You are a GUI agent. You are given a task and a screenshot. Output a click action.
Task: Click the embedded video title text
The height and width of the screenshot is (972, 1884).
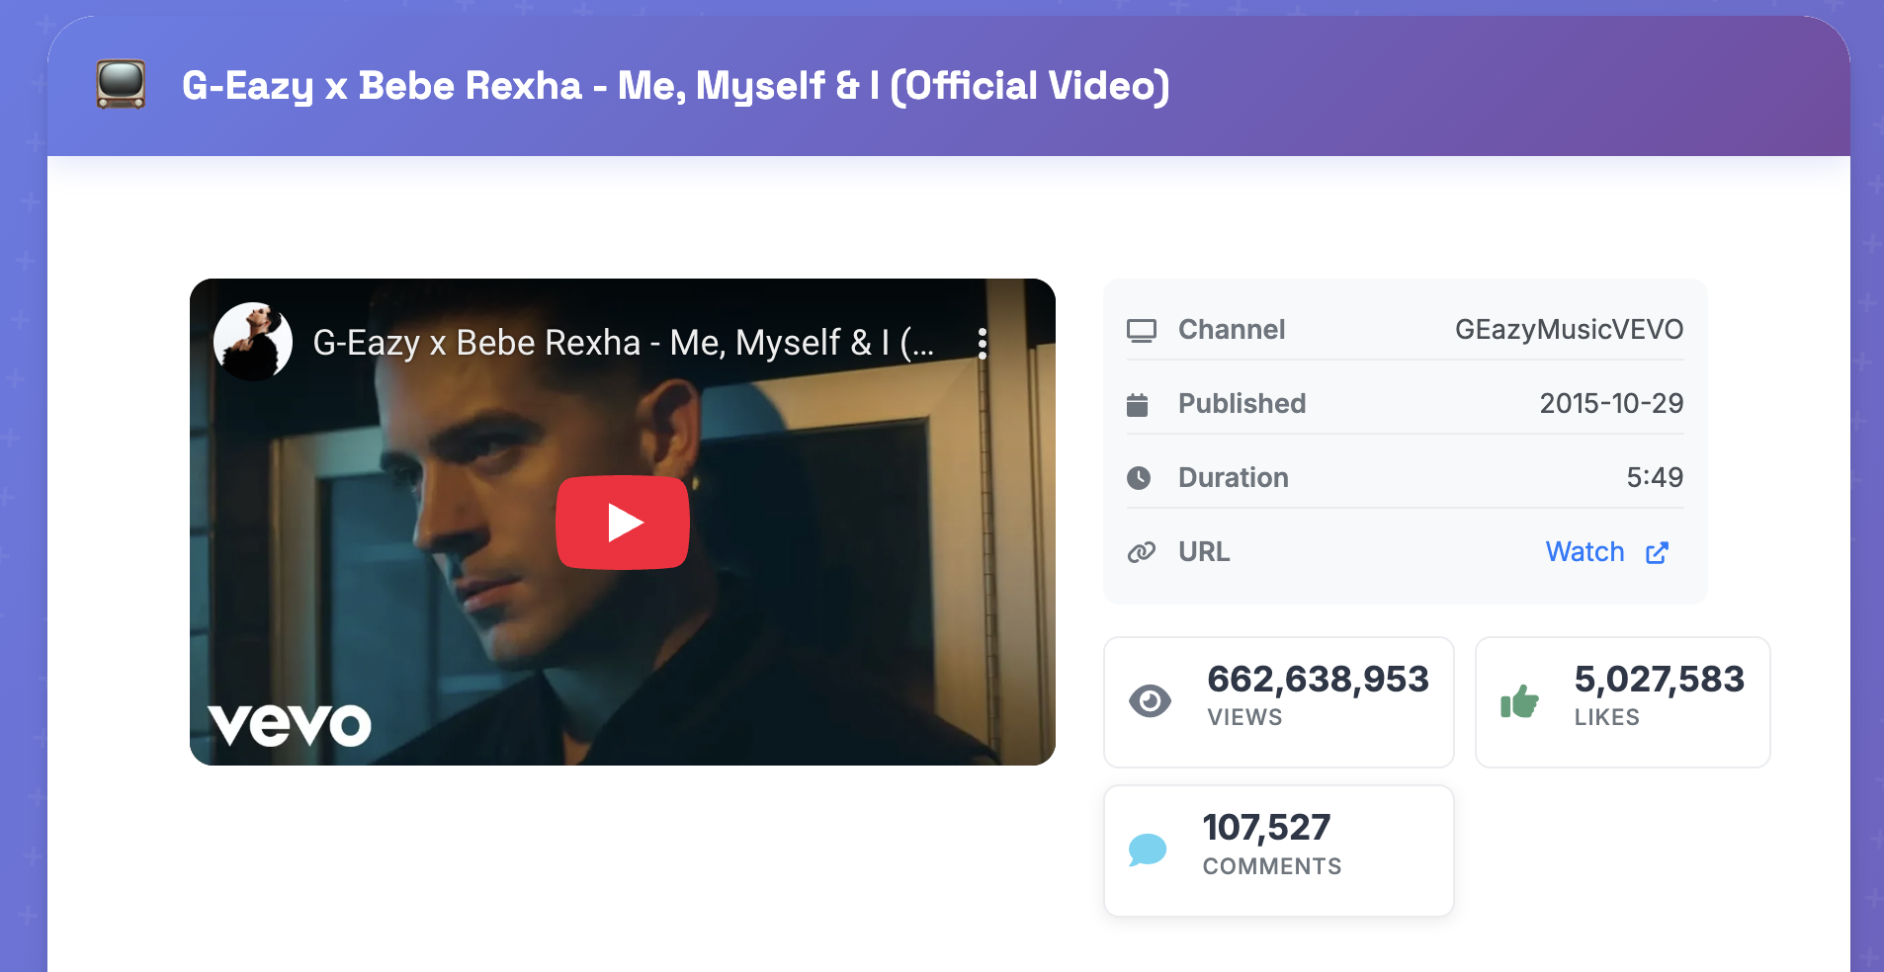(623, 343)
